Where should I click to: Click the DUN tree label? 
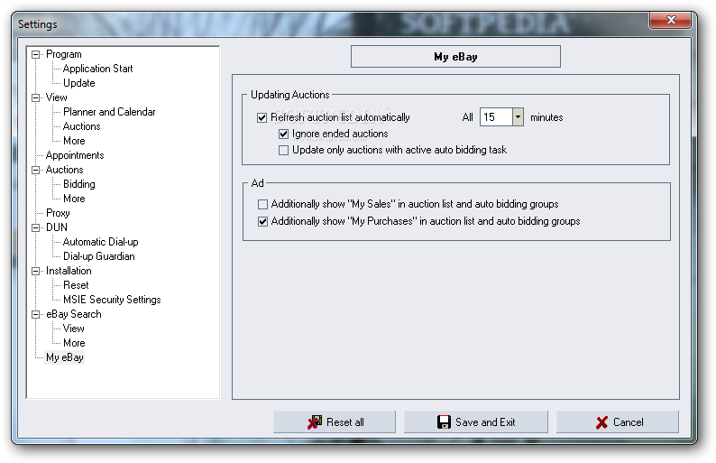pyautogui.click(x=57, y=227)
